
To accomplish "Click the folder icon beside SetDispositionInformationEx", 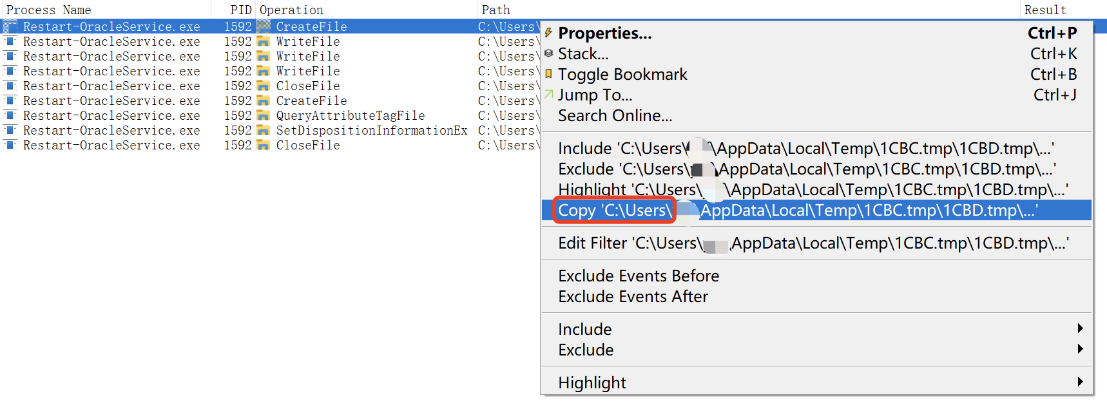I will (x=263, y=131).
